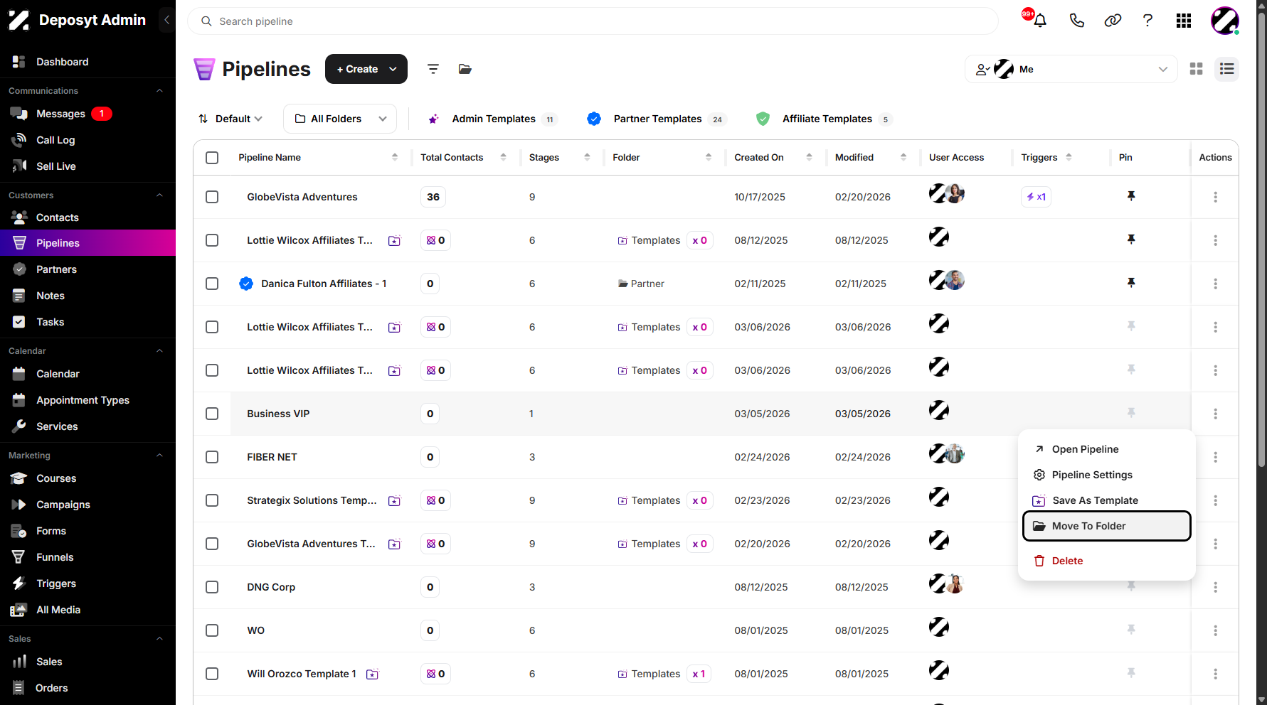1267x705 pixels.
Task: Switch to list view layout
Action: [1226, 69]
